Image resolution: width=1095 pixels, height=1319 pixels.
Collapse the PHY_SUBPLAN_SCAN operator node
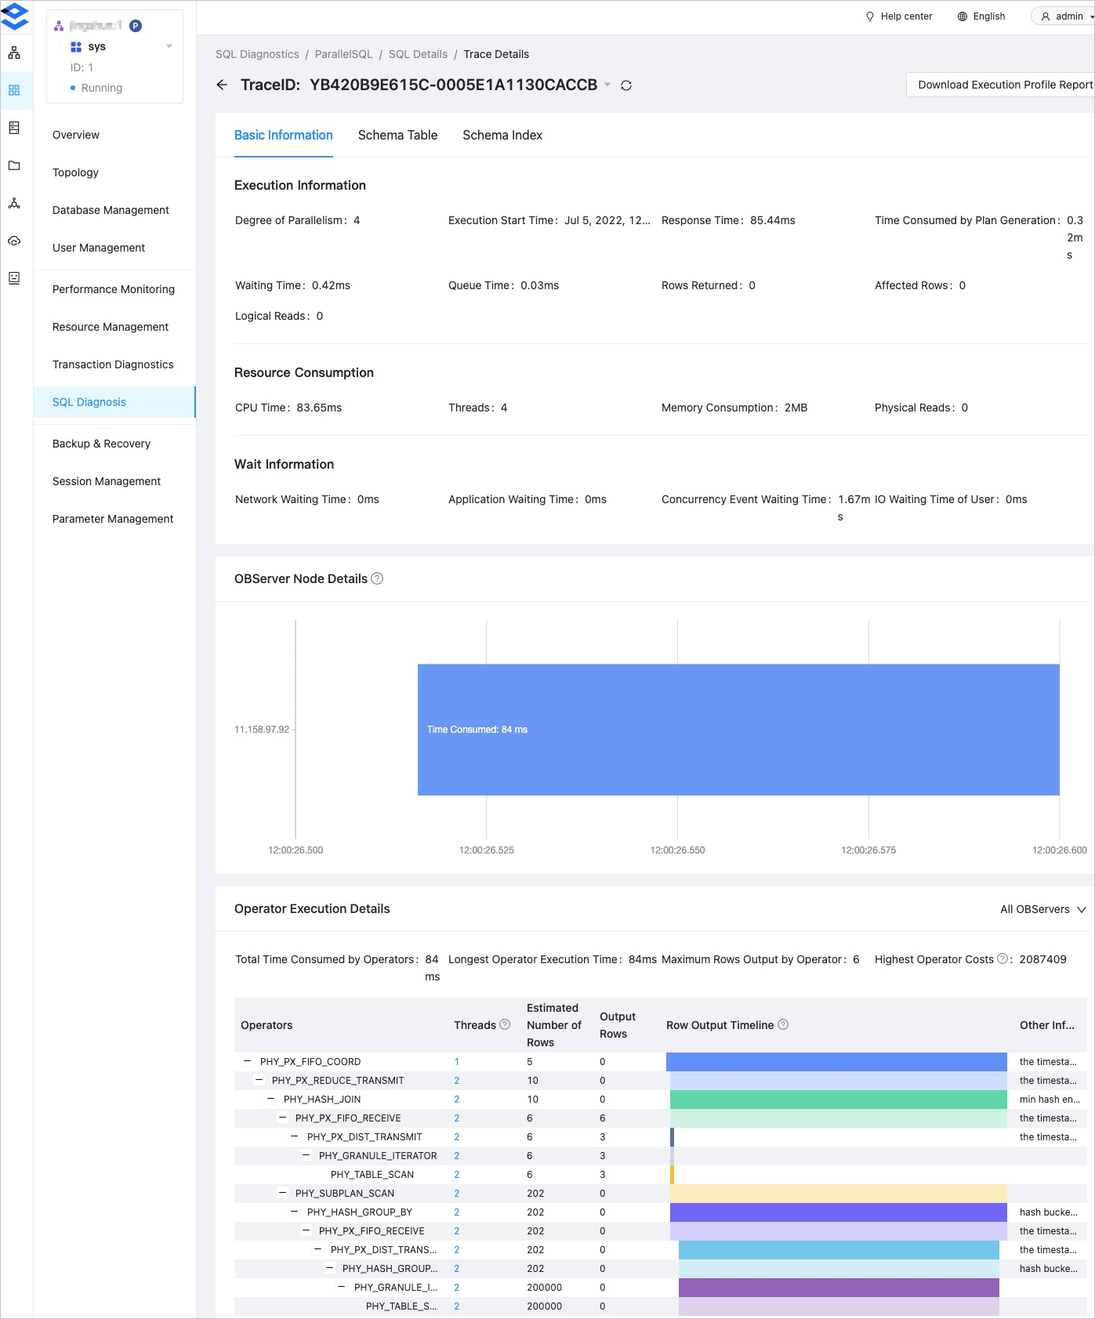(283, 1193)
